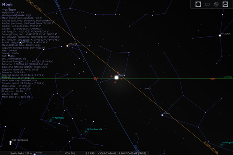Select the star Antares
This screenshot has height=155, width=233.
point(67,46)
